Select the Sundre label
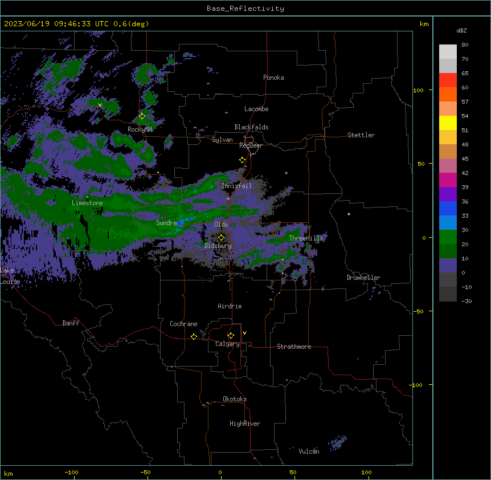This screenshot has height=480, width=491. [166, 223]
